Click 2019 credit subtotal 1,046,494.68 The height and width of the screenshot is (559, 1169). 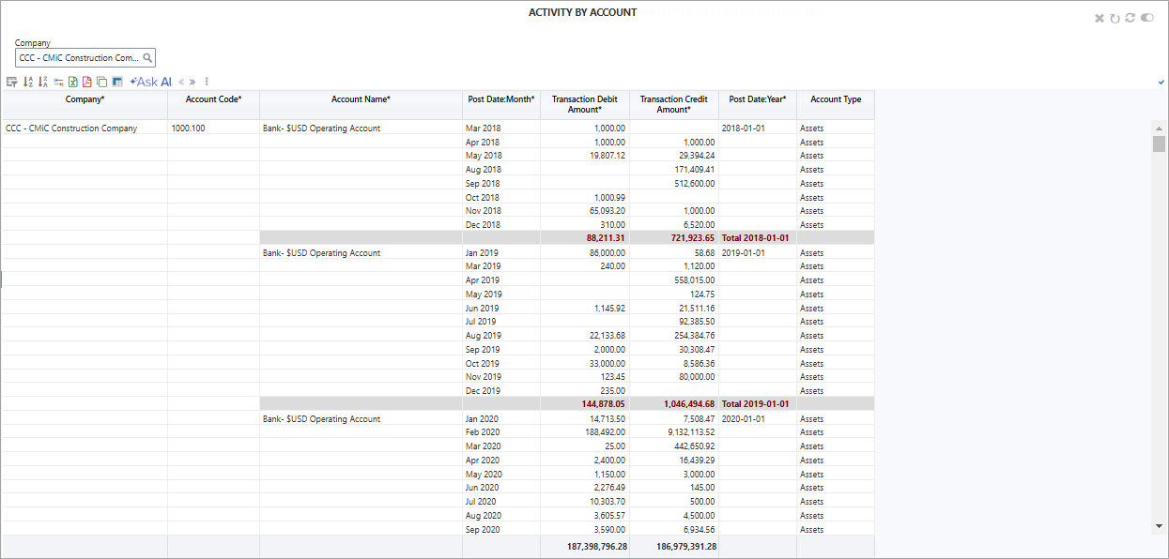pos(687,404)
